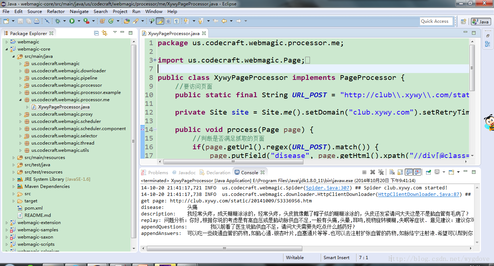This screenshot has width=494, height=266.
Task: Terminate the launch with the red Console square
Action: pyautogui.click(x=363, y=172)
